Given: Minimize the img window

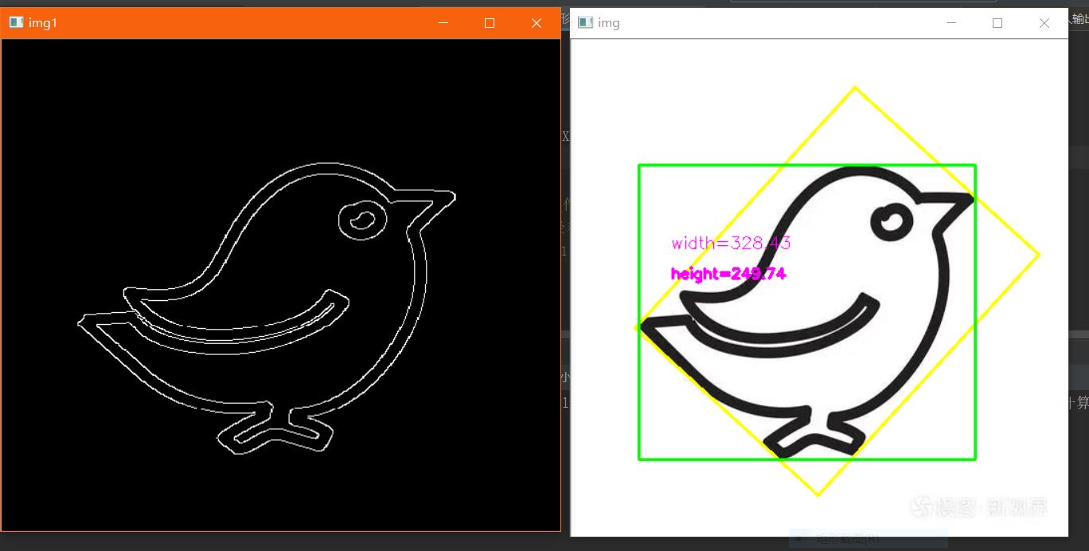Looking at the screenshot, I should 951,23.
